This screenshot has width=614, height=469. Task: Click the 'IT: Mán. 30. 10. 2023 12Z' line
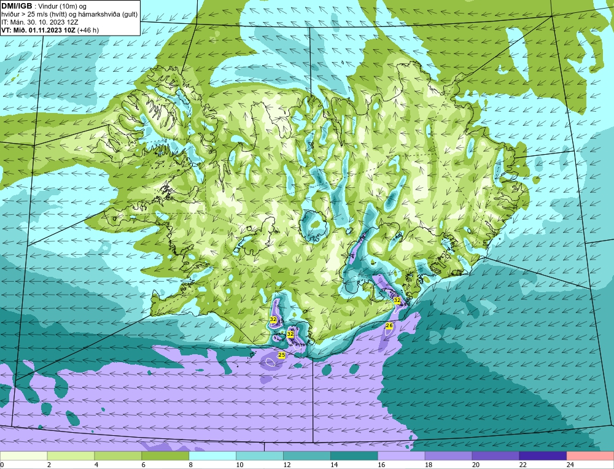click(x=39, y=22)
